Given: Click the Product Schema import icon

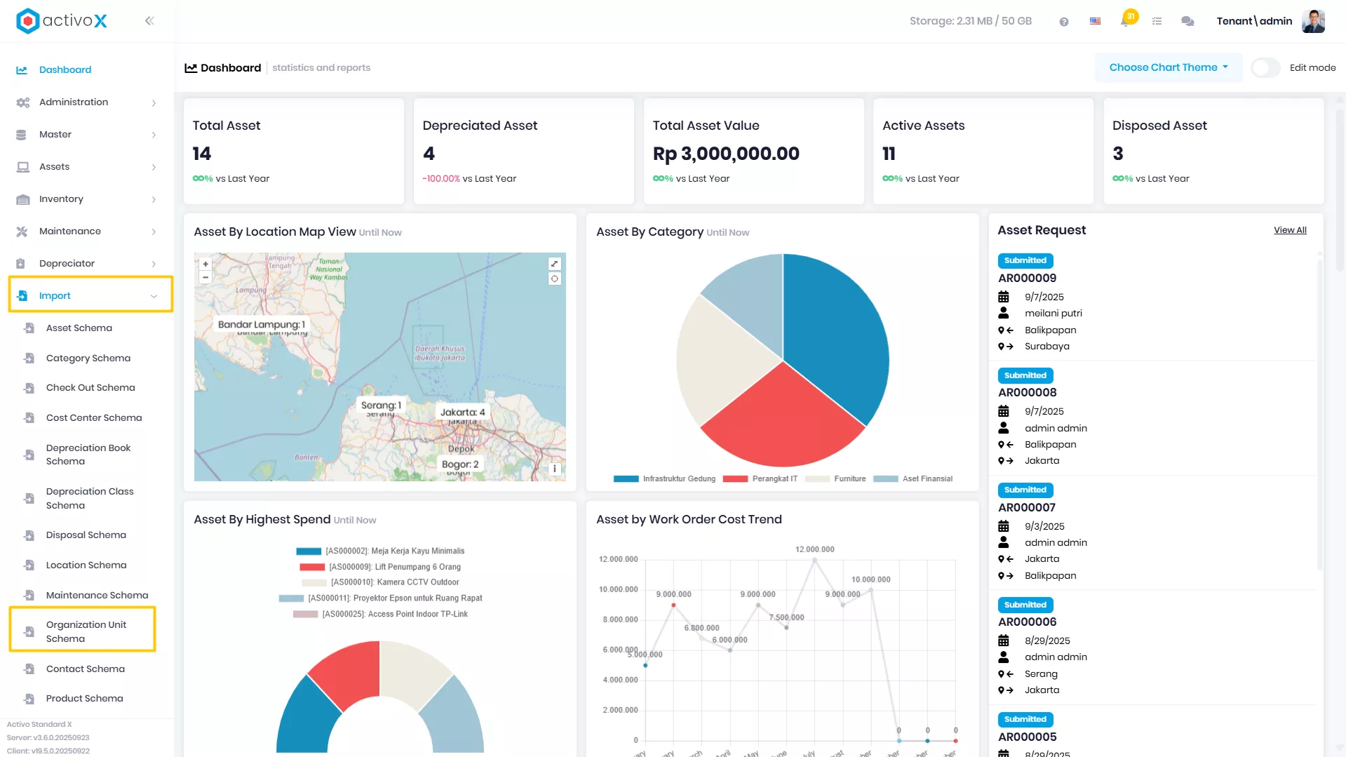Looking at the screenshot, I should coord(29,699).
